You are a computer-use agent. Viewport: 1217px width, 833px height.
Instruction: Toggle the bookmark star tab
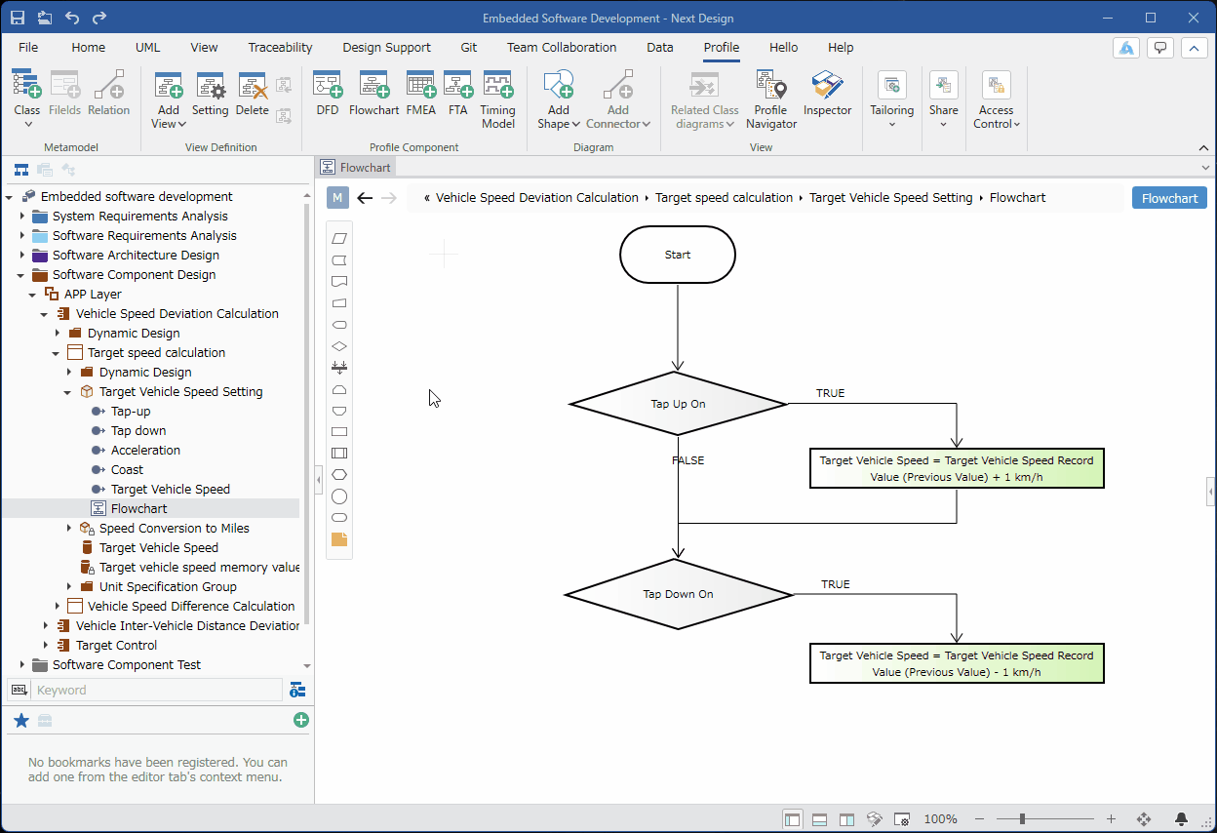click(x=20, y=720)
